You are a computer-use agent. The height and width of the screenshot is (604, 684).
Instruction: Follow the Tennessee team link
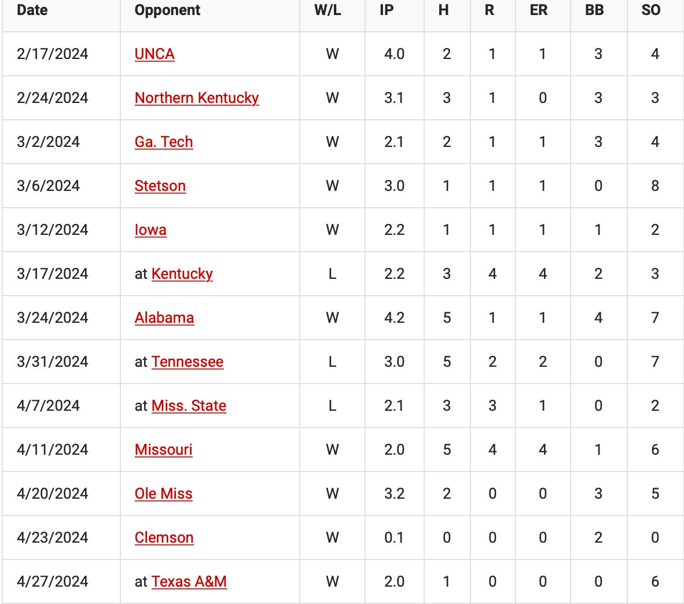[x=187, y=362]
